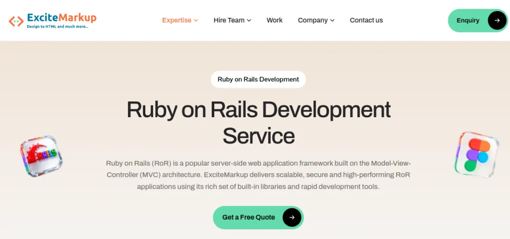510x239 pixels.
Task: Go to the Work page
Action: [274, 20]
